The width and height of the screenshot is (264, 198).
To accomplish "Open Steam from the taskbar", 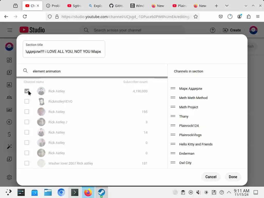I will click(102, 192).
